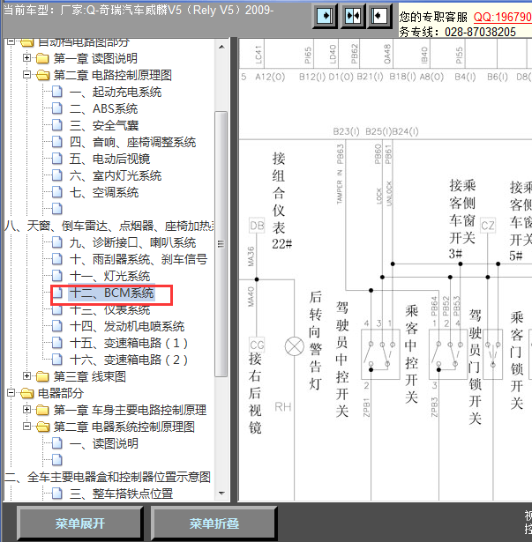Select 十二、BCM系统 page
Screen dimensions: 532x542
pyautogui.click(x=111, y=293)
